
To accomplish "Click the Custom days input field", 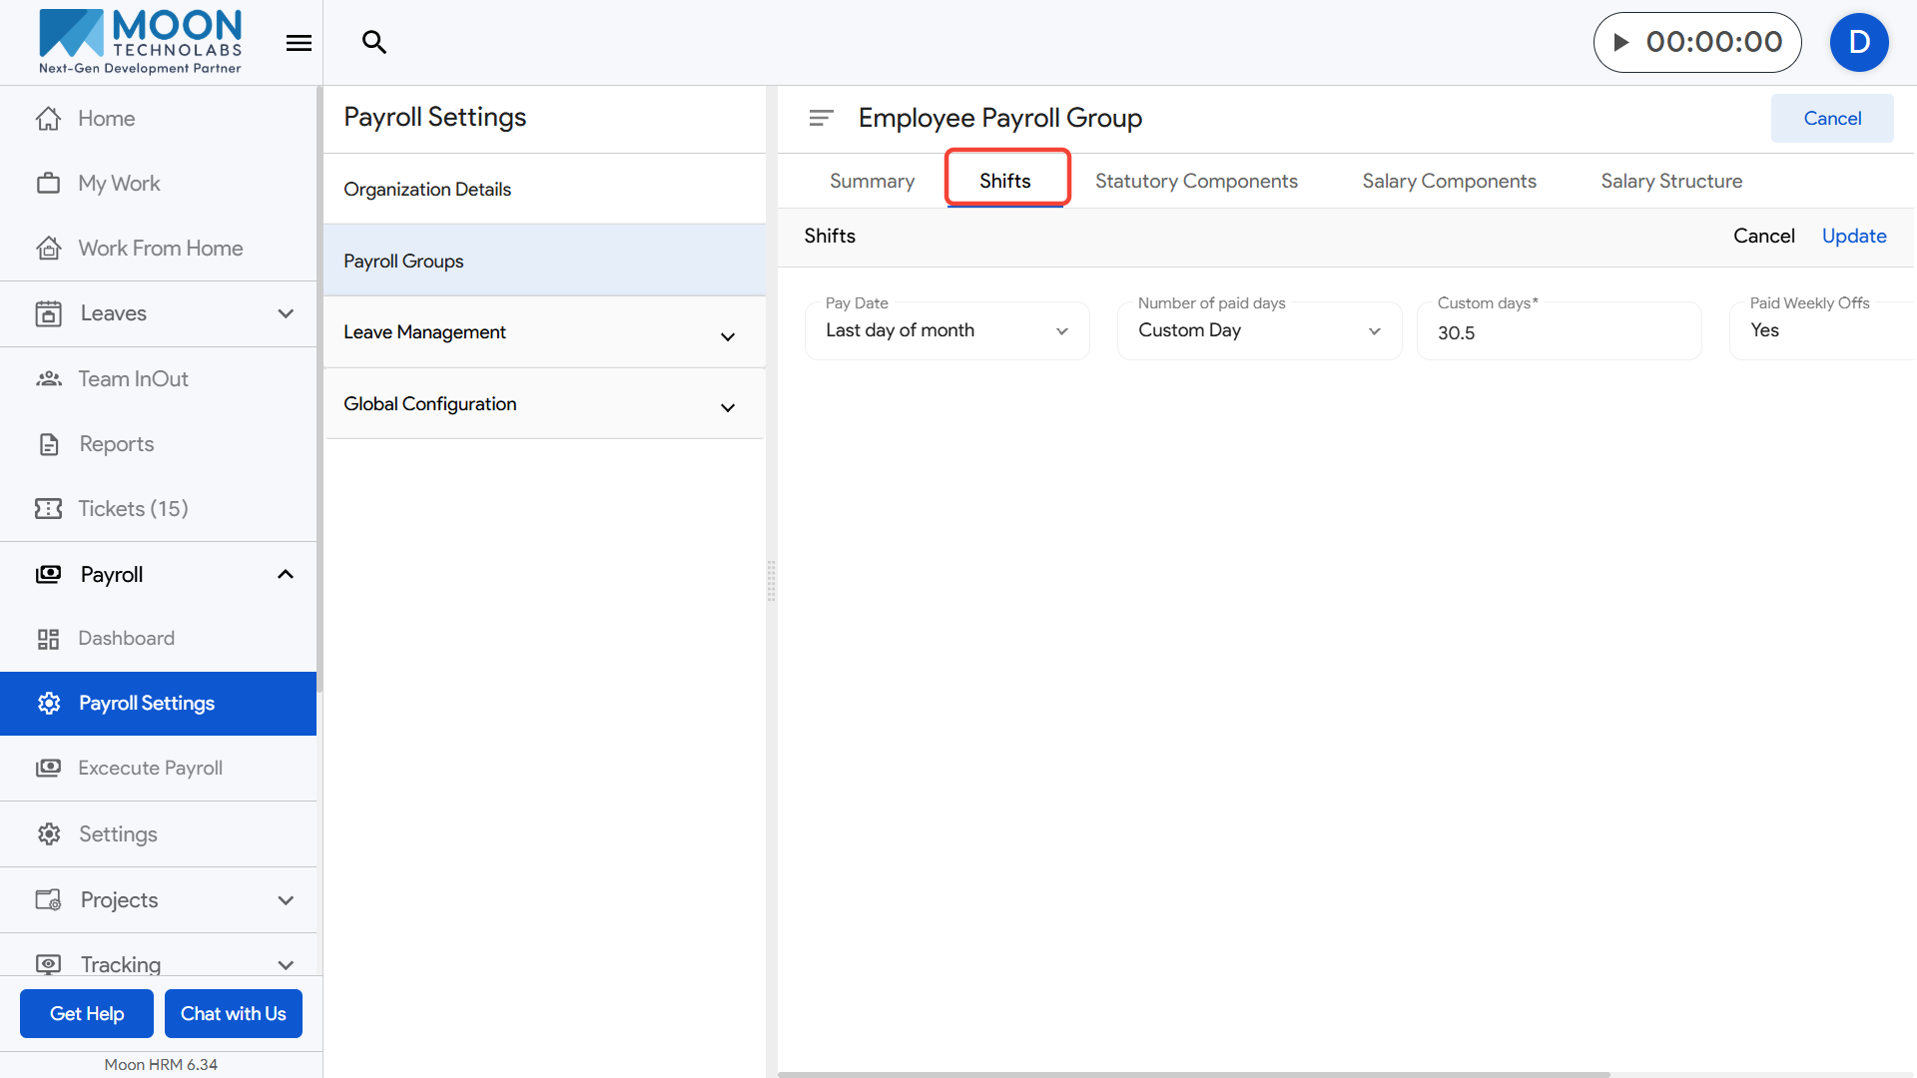I will tap(1558, 333).
